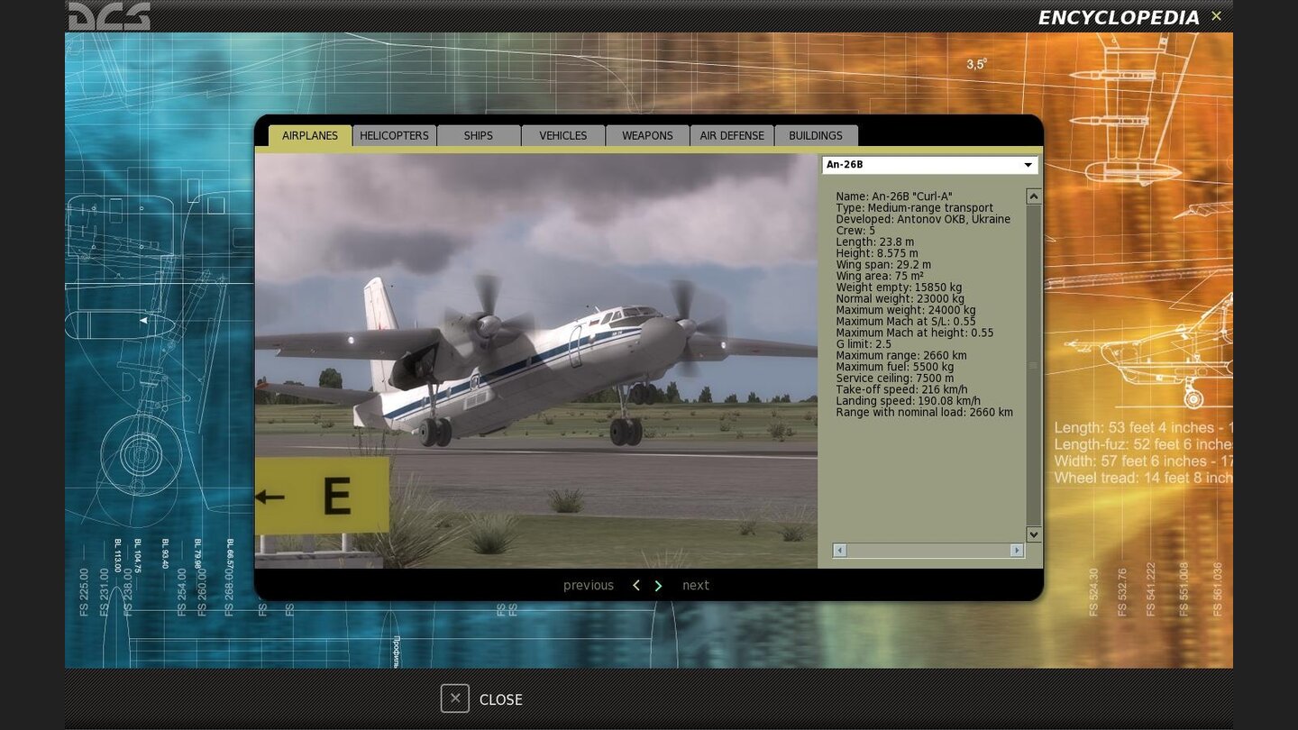Switch to the VEHICLES tab
This screenshot has height=730, width=1298.
[x=563, y=136]
